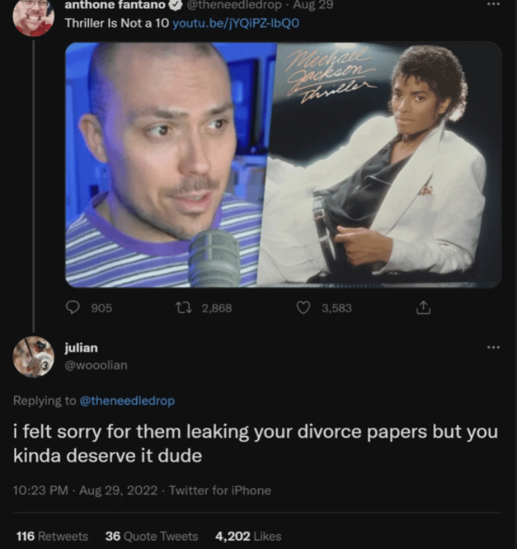View the 36 Quote Tweets list
Viewport: 517px width, 549px height.
(x=152, y=536)
